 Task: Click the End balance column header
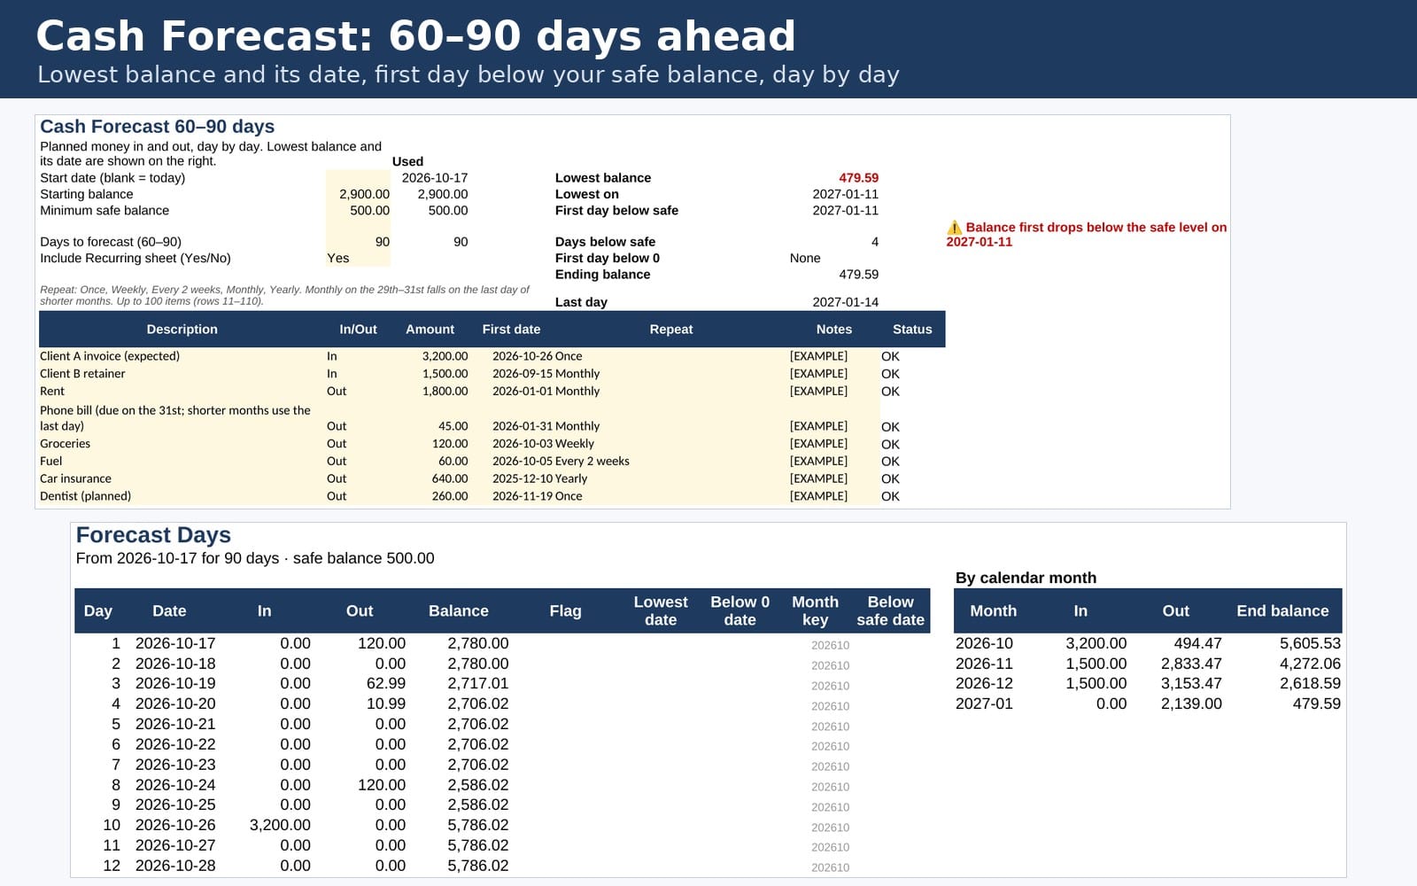(x=1282, y=611)
